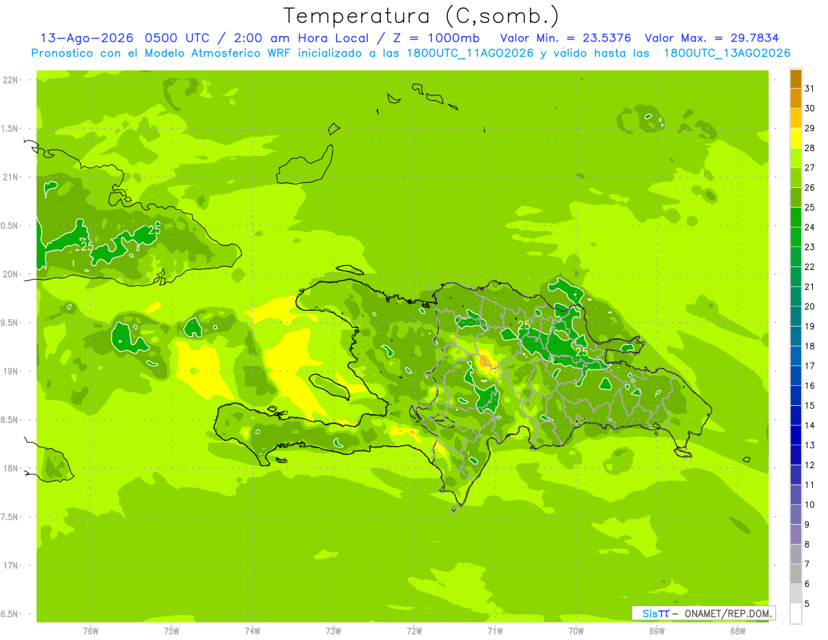This screenshot has height=640, width=828.
Task: Click '2:00 am Hora Local' text
Action: pyautogui.click(x=298, y=38)
